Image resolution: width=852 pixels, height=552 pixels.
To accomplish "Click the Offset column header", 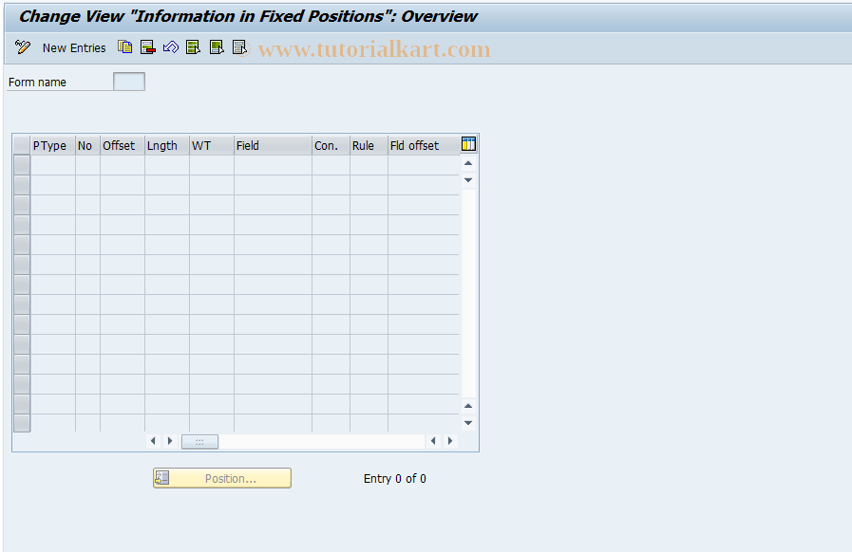I will tap(123, 145).
